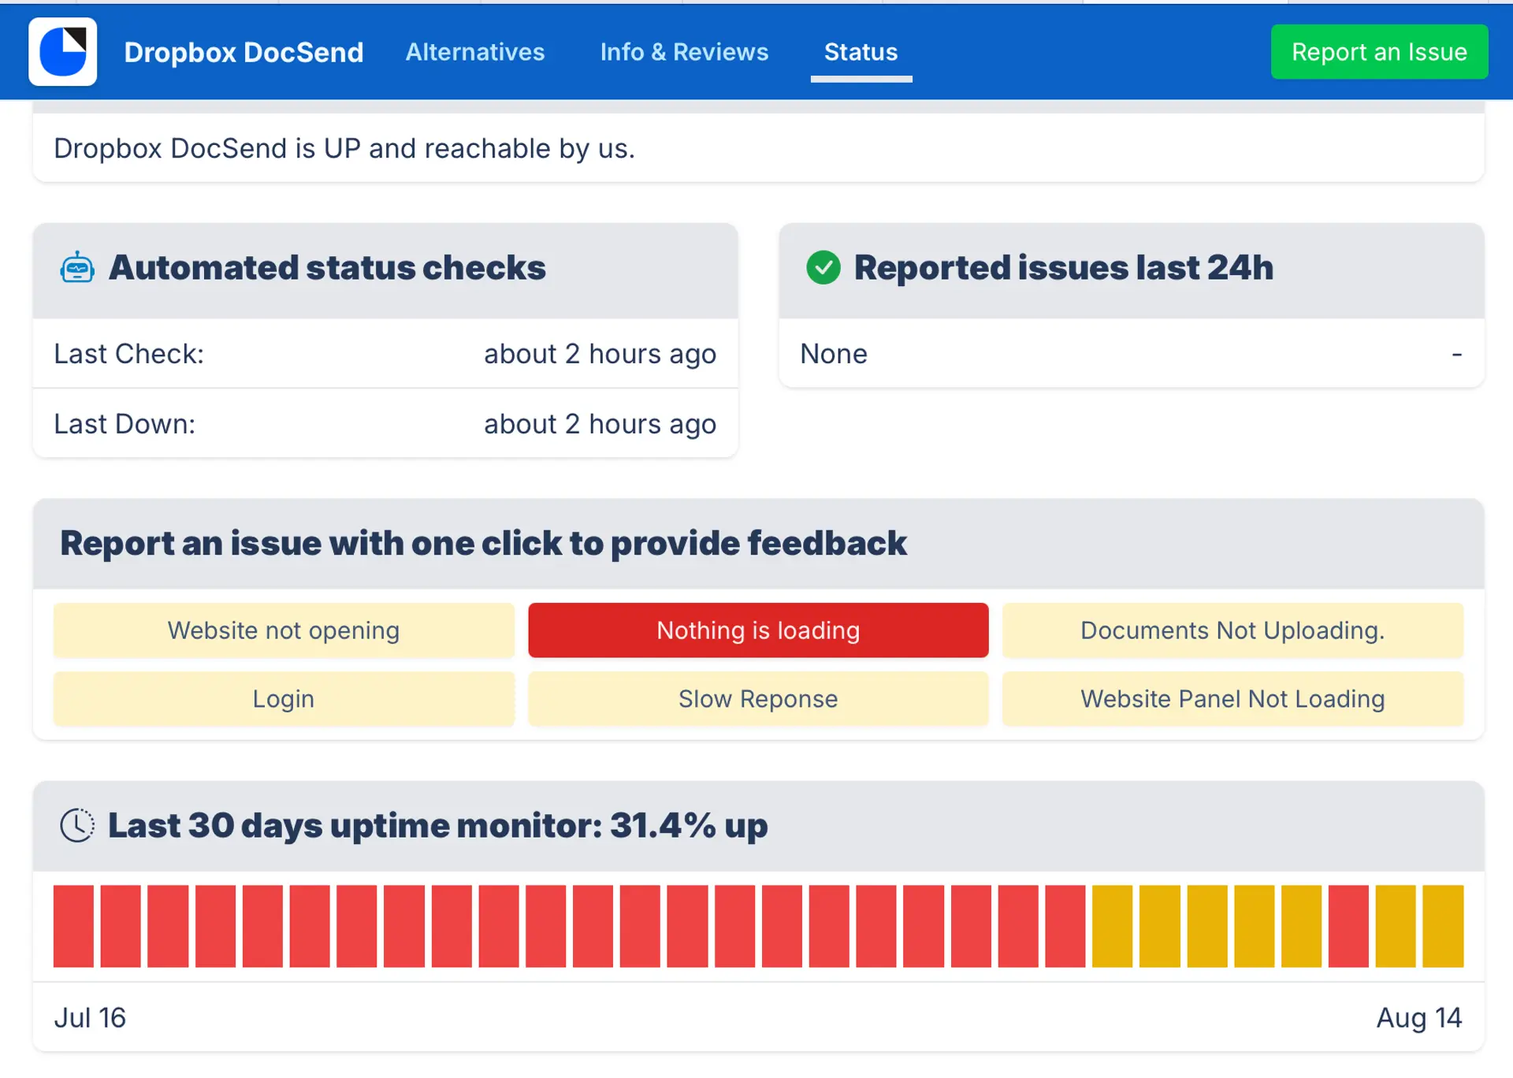Image resolution: width=1513 pixels, height=1078 pixels.
Task: Click 'Last 30 days uptime monitor: 31.4% up' heading
Action: click(x=437, y=825)
